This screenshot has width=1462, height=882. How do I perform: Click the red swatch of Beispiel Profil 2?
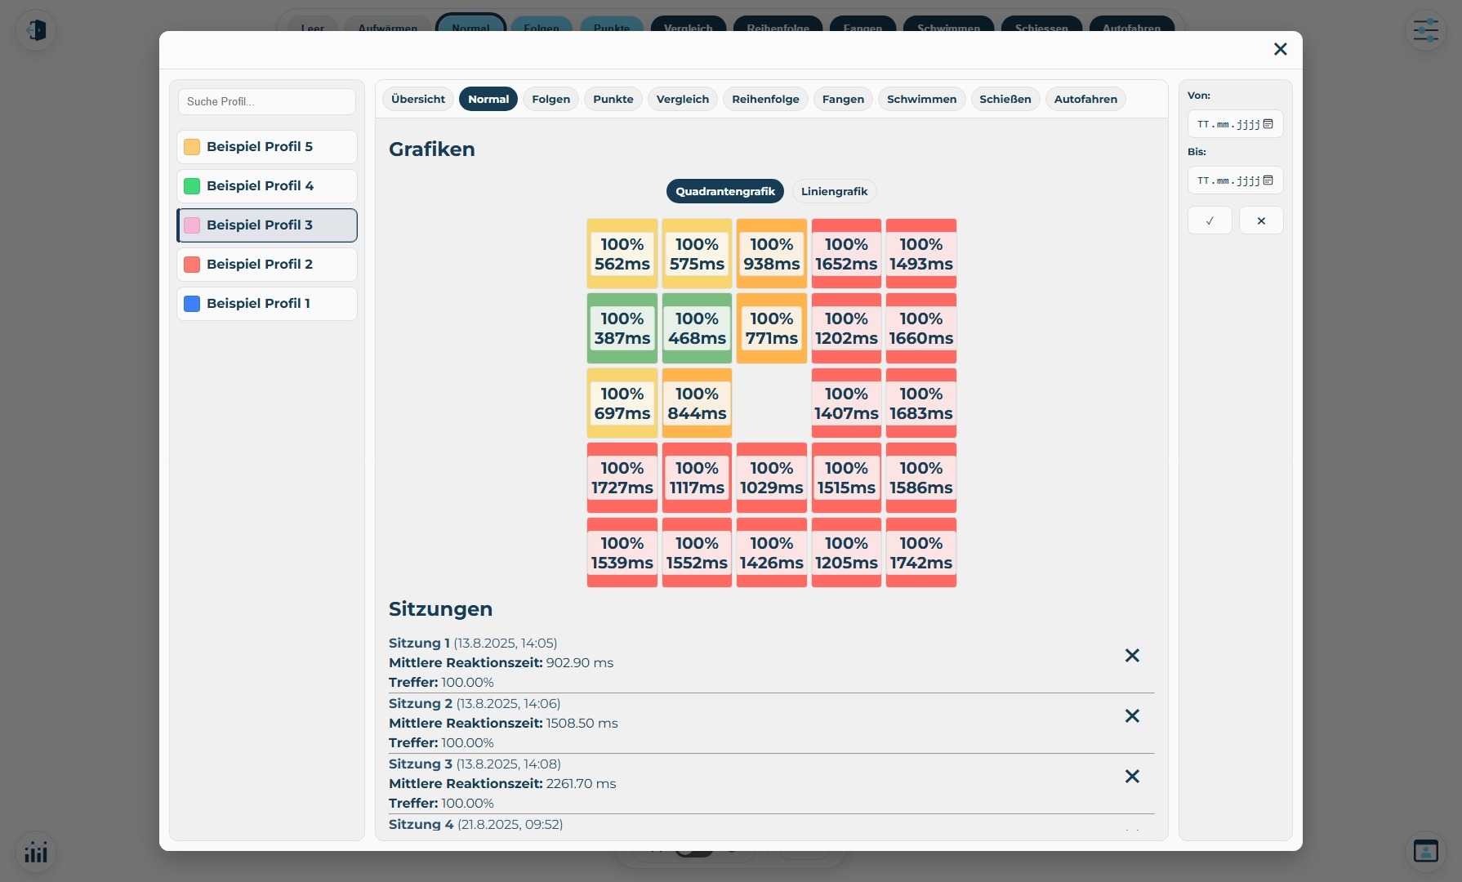tap(192, 265)
